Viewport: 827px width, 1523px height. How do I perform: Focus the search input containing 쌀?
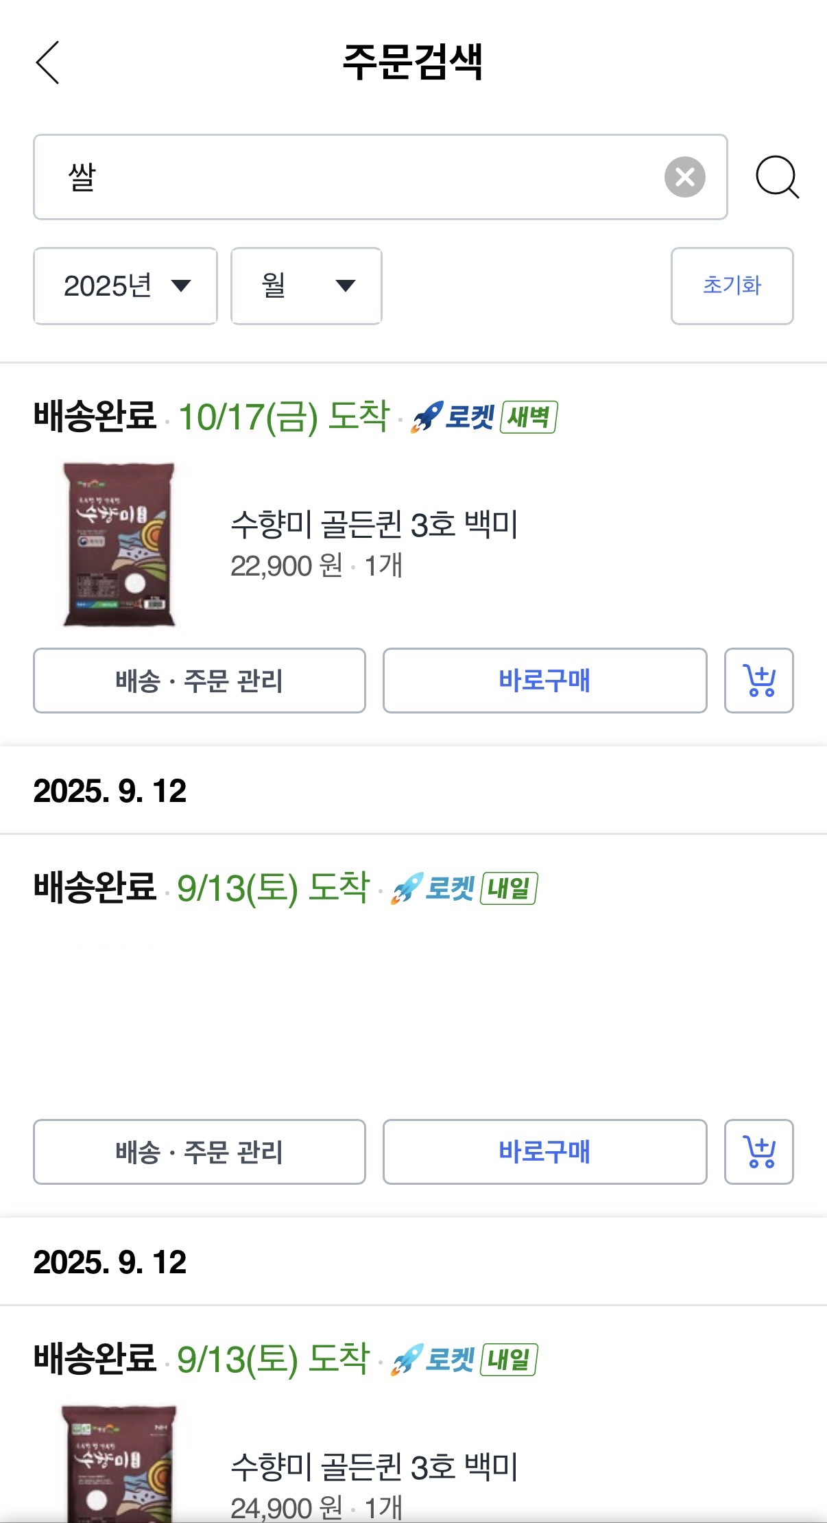(x=346, y=177)
